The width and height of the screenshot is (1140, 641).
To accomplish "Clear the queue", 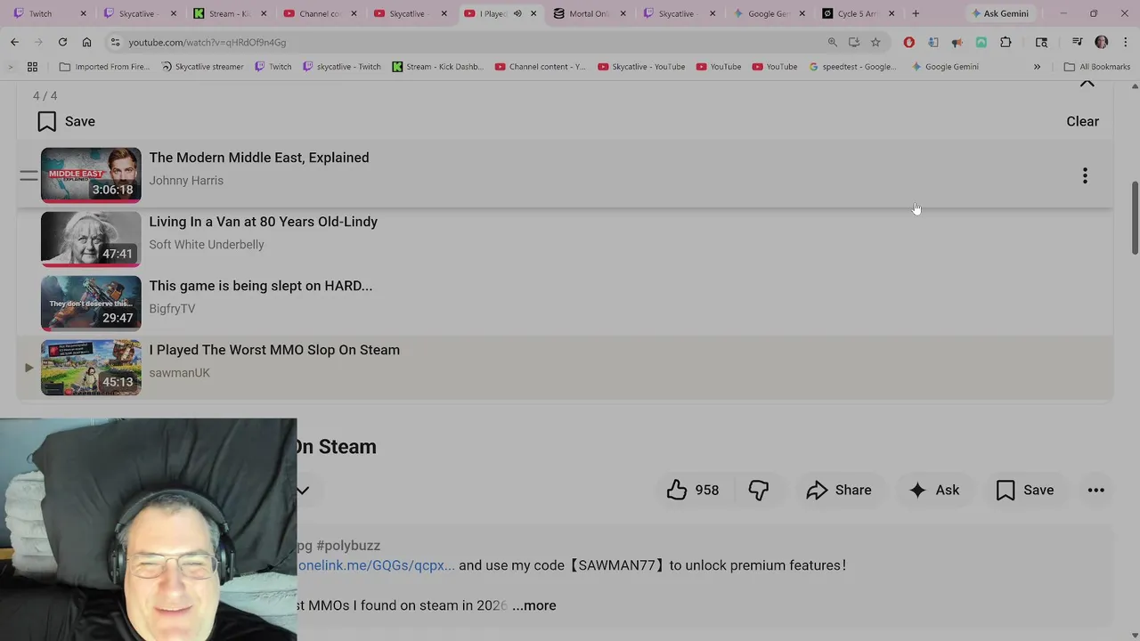I will (x=1082, y=121).
